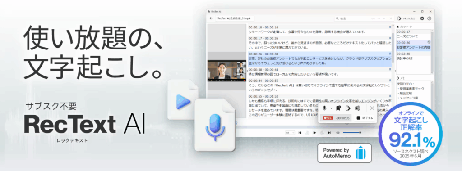Click the memo icon in recording popup

(x=348, y=108)
